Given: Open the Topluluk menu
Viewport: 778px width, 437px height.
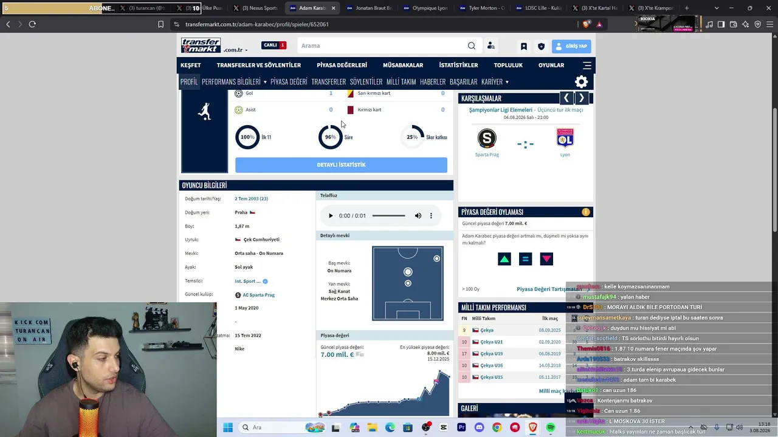Looking at the screenshot, I should [508, 65].
